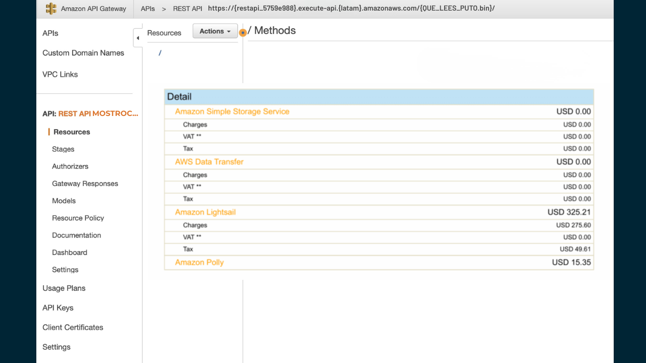646x363 pixels.
Task: Open Settings below Client Certificates
Action: [x=57, y=347]
